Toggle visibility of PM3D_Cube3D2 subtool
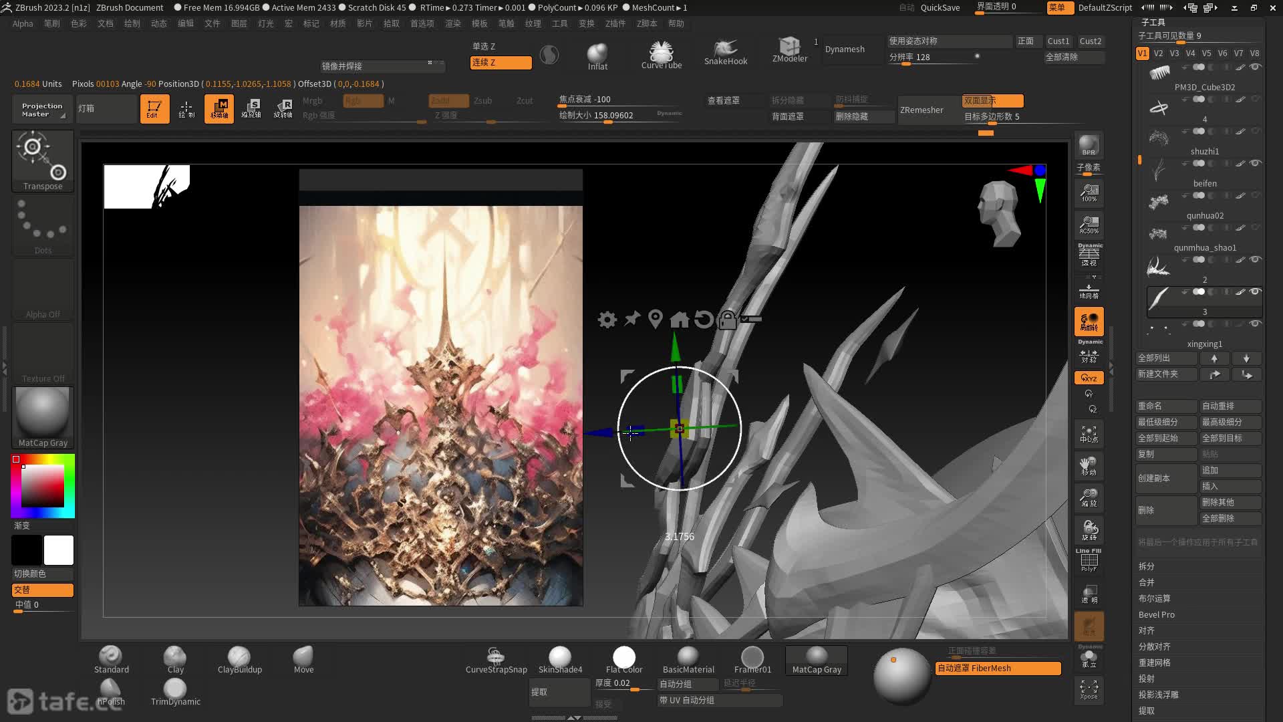This screenshot has width=1283, height=722. click(1256, 67)
